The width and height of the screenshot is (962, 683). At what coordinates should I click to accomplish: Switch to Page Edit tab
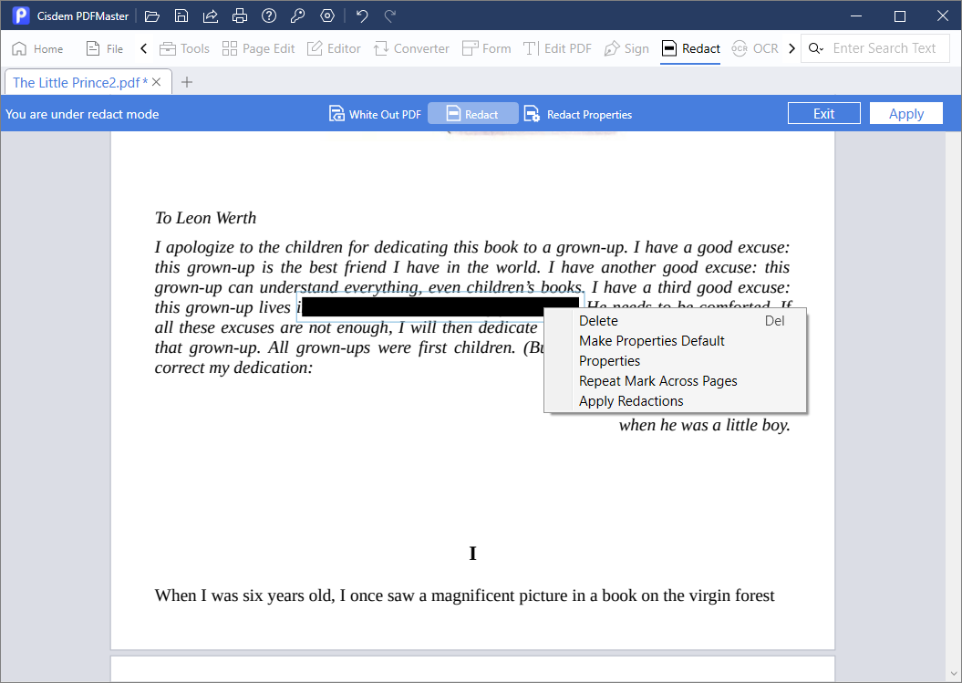coord(258,48)
